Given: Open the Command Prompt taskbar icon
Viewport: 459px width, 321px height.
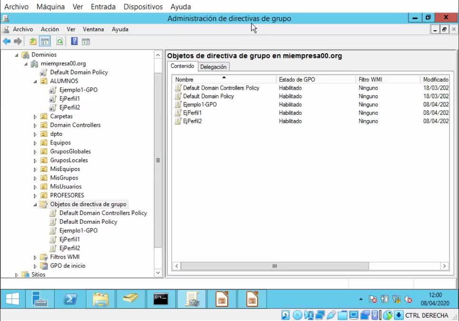Looking at the screenshot, I should tap(161, 299).
